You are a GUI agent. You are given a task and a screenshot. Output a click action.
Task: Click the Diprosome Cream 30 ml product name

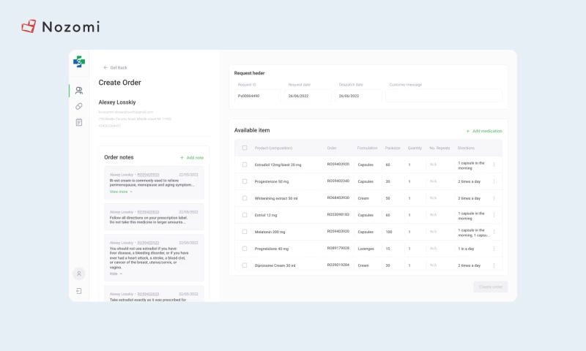click(275, 265)
